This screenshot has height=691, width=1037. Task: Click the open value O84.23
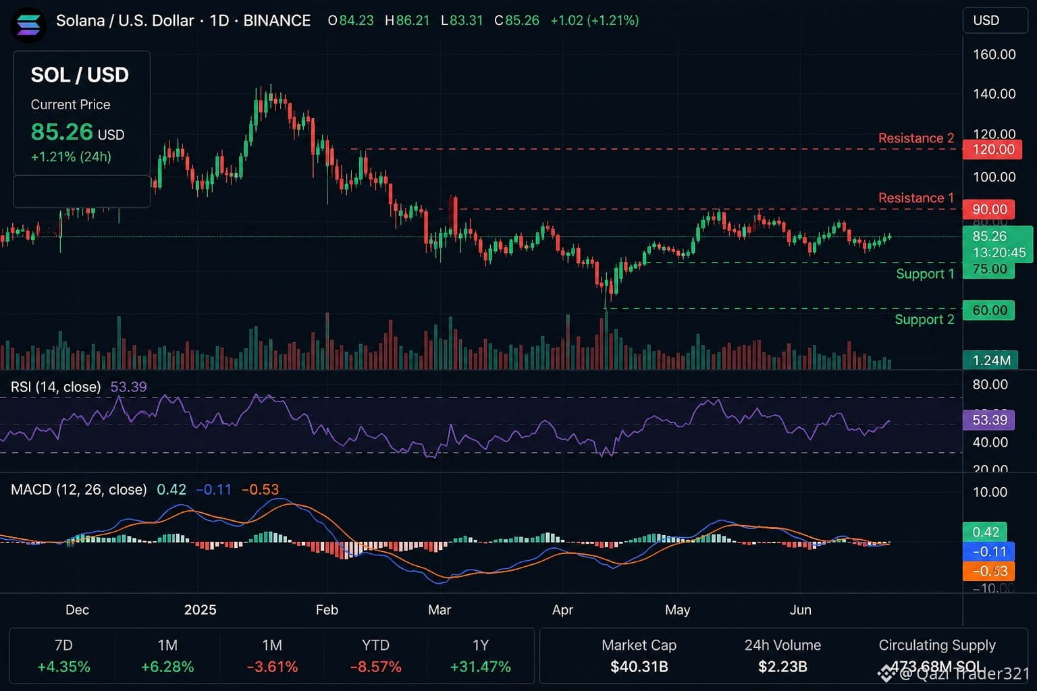(350, 20)
